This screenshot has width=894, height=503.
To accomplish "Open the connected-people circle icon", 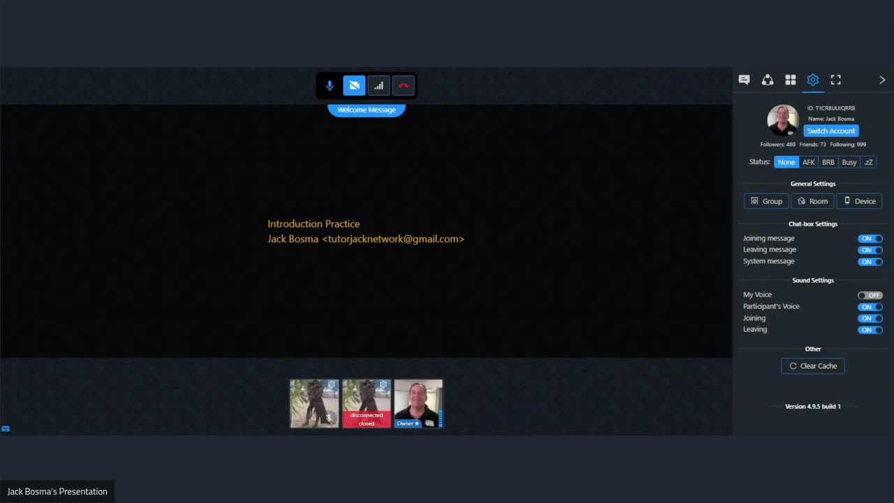I will pyautogui.click(x=768, y=80).
